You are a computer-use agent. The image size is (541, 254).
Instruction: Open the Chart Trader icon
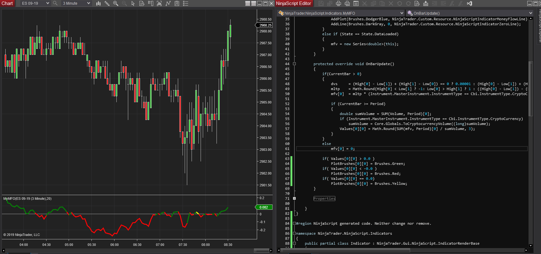pos(151,3)
